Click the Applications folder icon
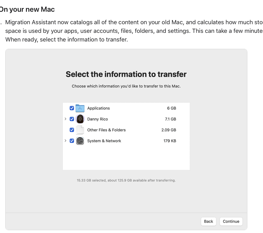Viewport: 263px width, 233px height. (x=80, y=108)
